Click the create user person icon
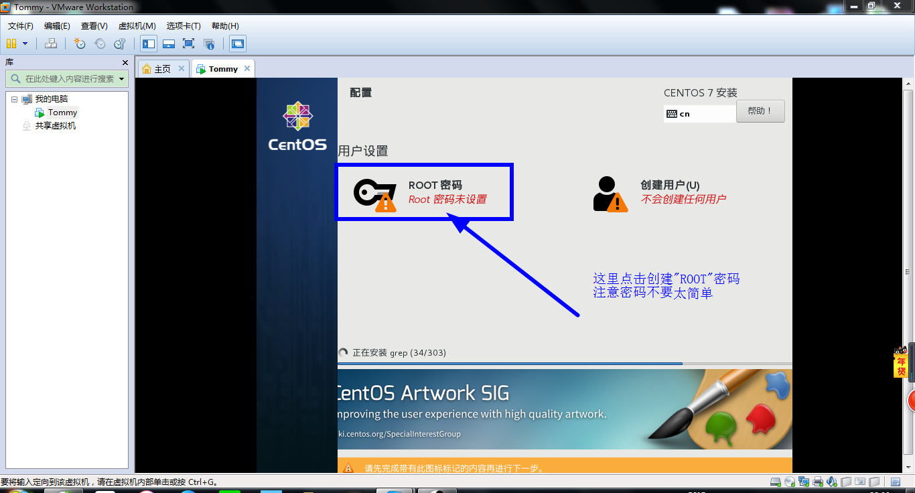 pos(610,194)
